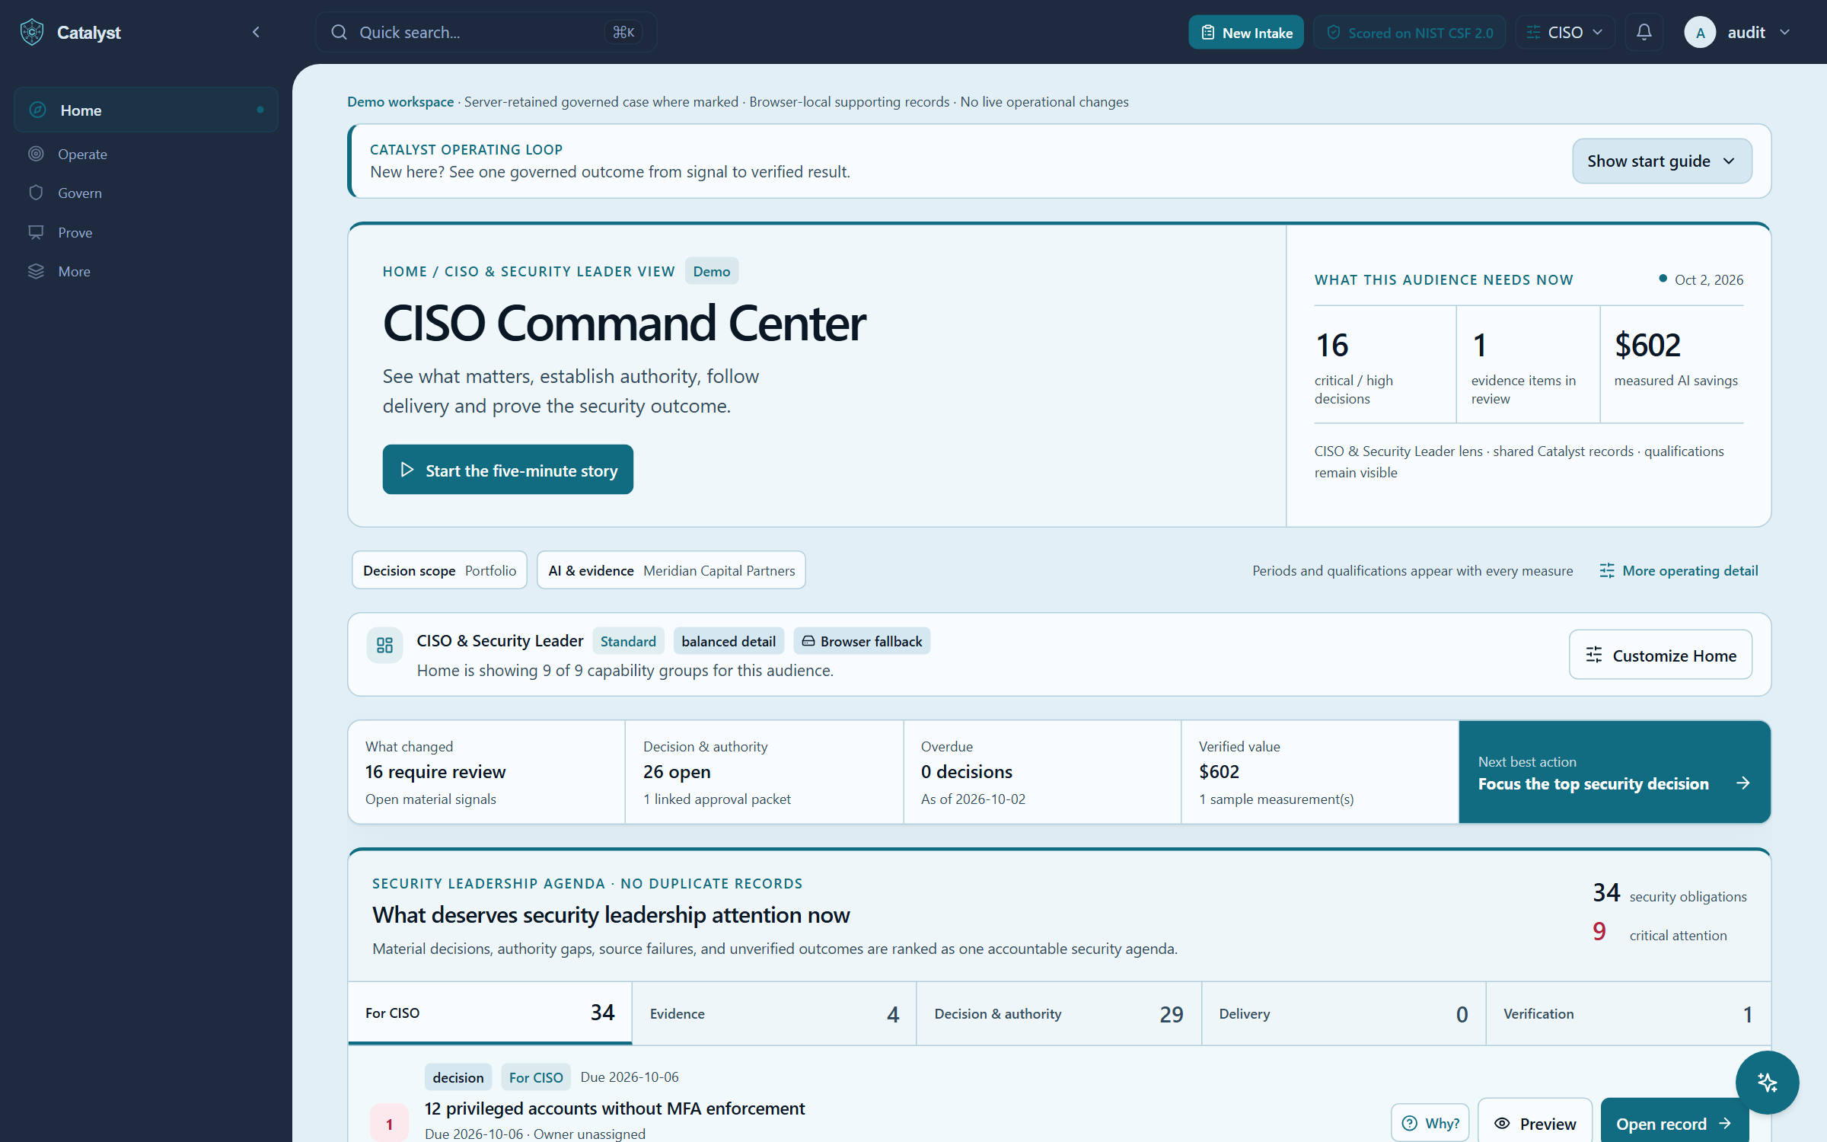Click the Customize Home button
The width and height of the screenshot is (1827, 1142).
[x=1660, y=655]
